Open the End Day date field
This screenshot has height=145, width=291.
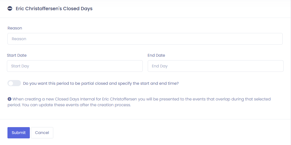point(215,66)
